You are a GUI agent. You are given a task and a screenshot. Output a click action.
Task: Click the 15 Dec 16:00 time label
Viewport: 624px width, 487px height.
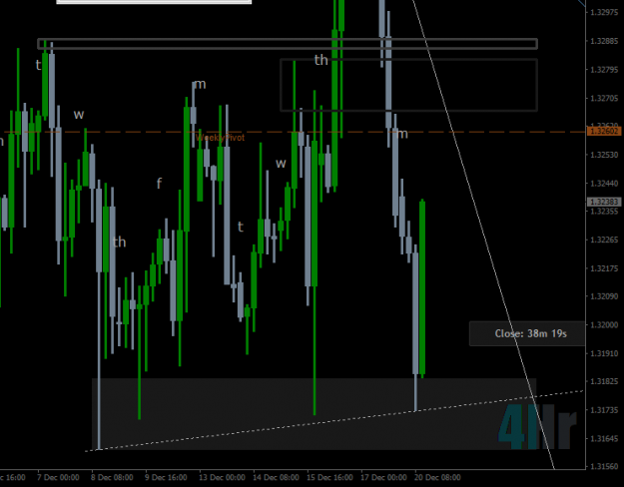329,477
